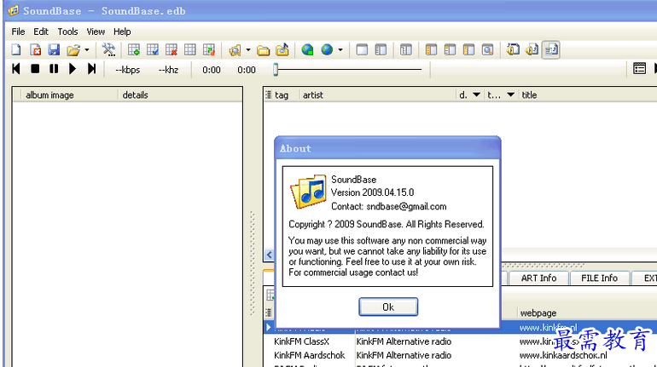Open the View menu
The image size is (657, 367).
96,32
